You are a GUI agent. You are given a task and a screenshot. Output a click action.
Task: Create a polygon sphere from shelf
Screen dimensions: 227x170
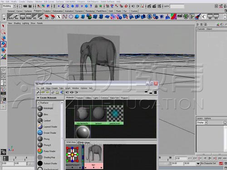[x=77, y=17]
